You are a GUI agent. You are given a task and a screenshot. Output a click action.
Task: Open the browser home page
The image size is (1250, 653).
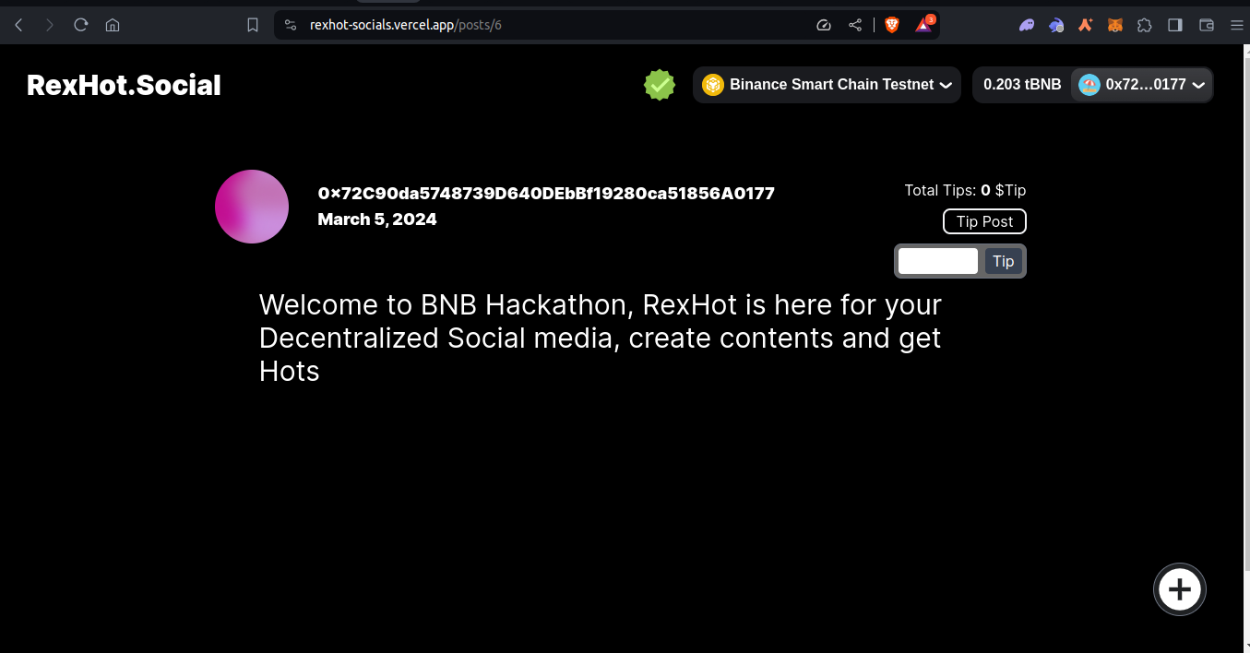point(113,25)
